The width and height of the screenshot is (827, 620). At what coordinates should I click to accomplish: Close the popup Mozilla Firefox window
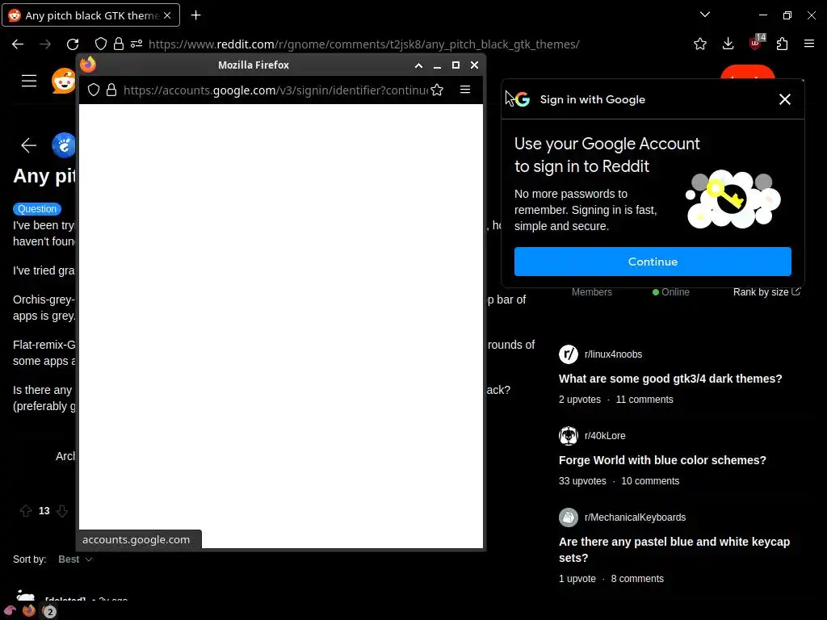474,65
